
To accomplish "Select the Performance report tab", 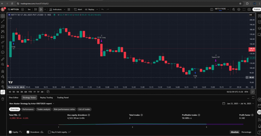I will coord(28,109).
